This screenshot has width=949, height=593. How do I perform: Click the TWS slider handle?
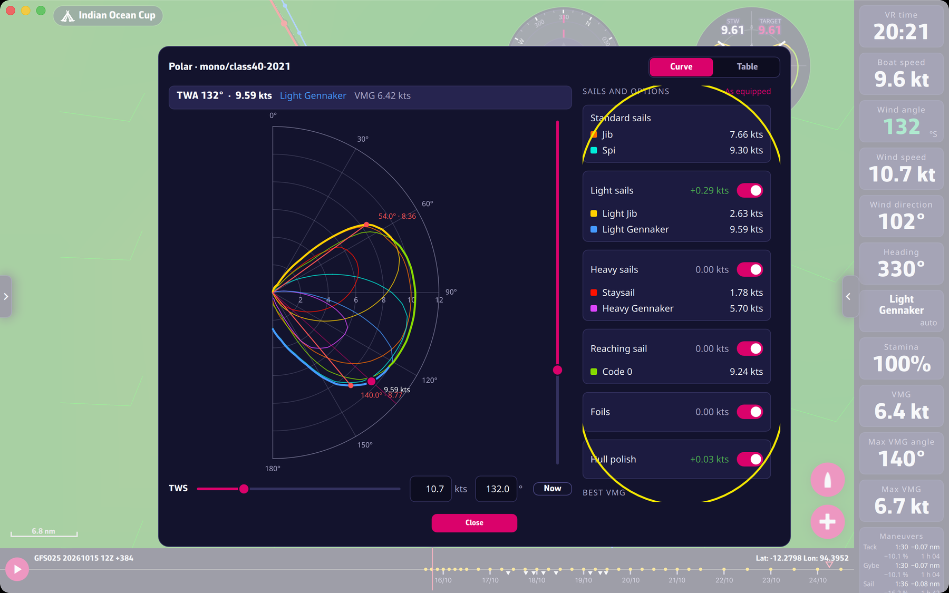click(x=244, y=489)
